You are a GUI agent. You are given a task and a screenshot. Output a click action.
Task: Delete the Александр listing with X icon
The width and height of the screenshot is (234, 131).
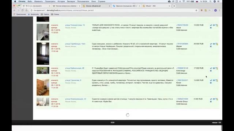coord(211,71)
